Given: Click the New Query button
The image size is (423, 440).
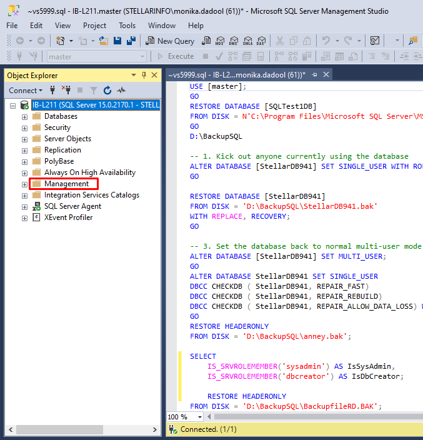Looking at the screenshot, I should pyautogui.click(x=170, y=41).
